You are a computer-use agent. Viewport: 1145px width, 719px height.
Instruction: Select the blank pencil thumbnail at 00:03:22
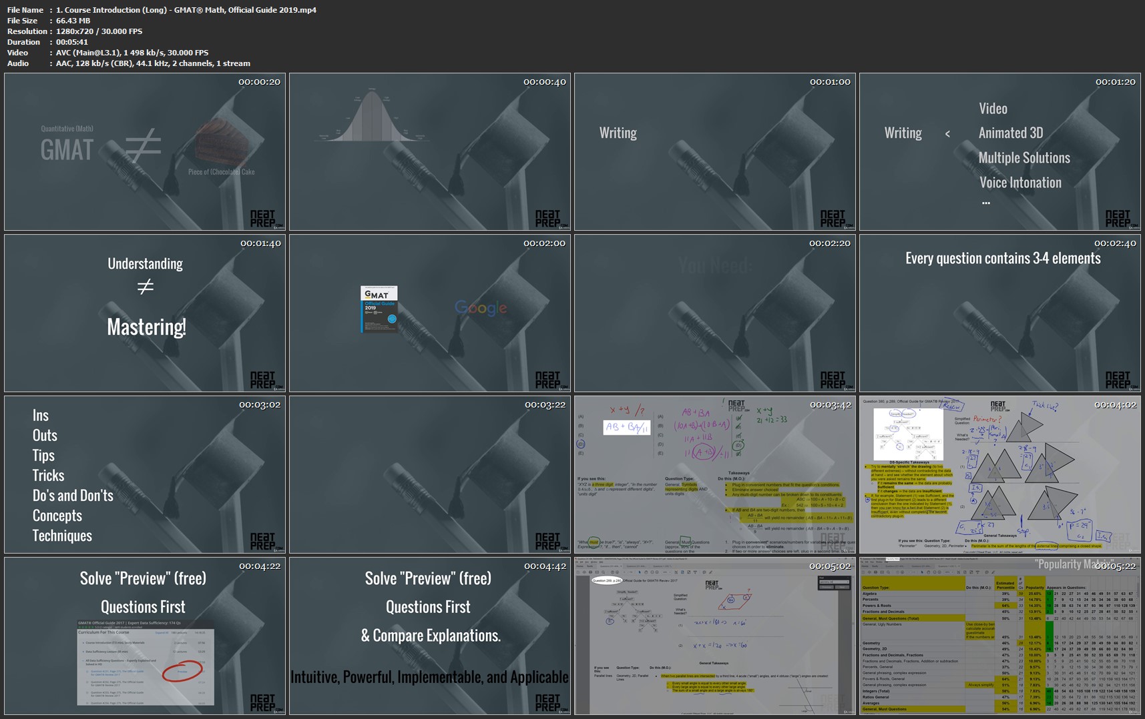point(430,475)
